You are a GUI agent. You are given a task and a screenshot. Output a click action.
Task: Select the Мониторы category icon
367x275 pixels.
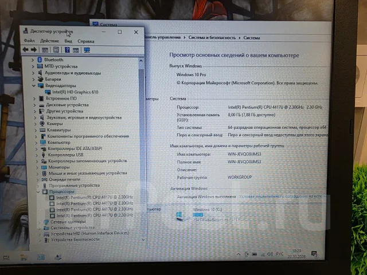click(44, 167)
